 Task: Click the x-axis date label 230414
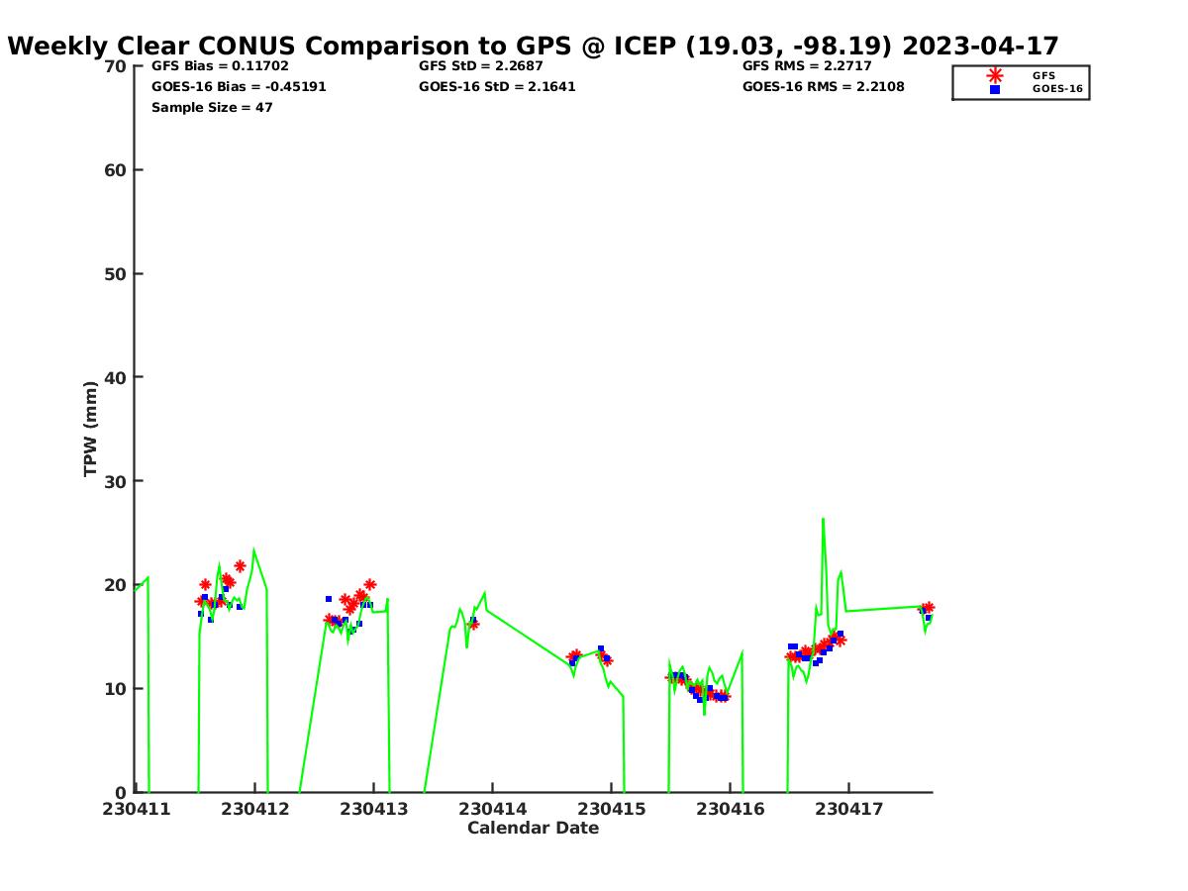pyautogui.click(x=493, y=809)
